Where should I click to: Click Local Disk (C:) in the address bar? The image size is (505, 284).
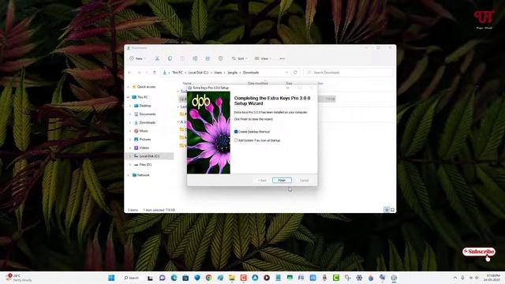tap(198, 73)
